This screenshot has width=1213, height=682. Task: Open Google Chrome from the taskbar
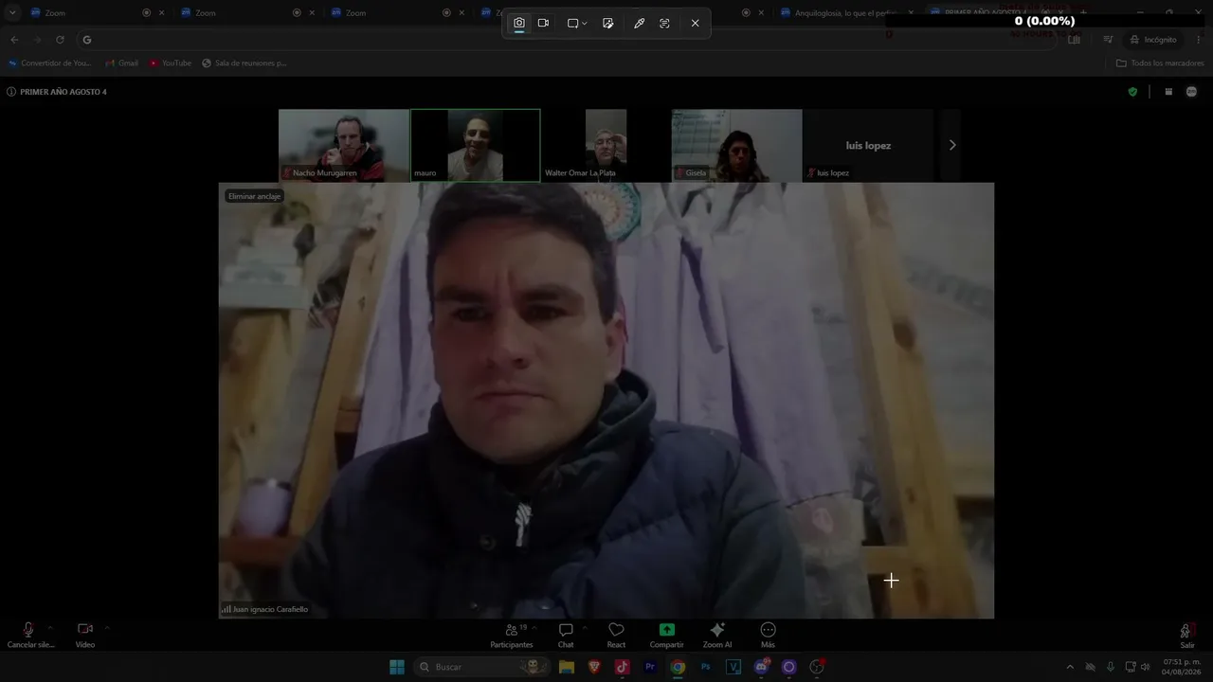coord(678,667)
